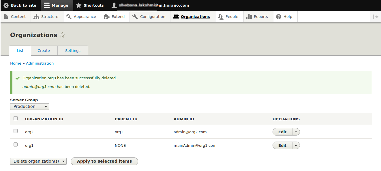Screen dimensions: 381x171
Task: Switch to the Settings tab
Action: coord(73,51)
